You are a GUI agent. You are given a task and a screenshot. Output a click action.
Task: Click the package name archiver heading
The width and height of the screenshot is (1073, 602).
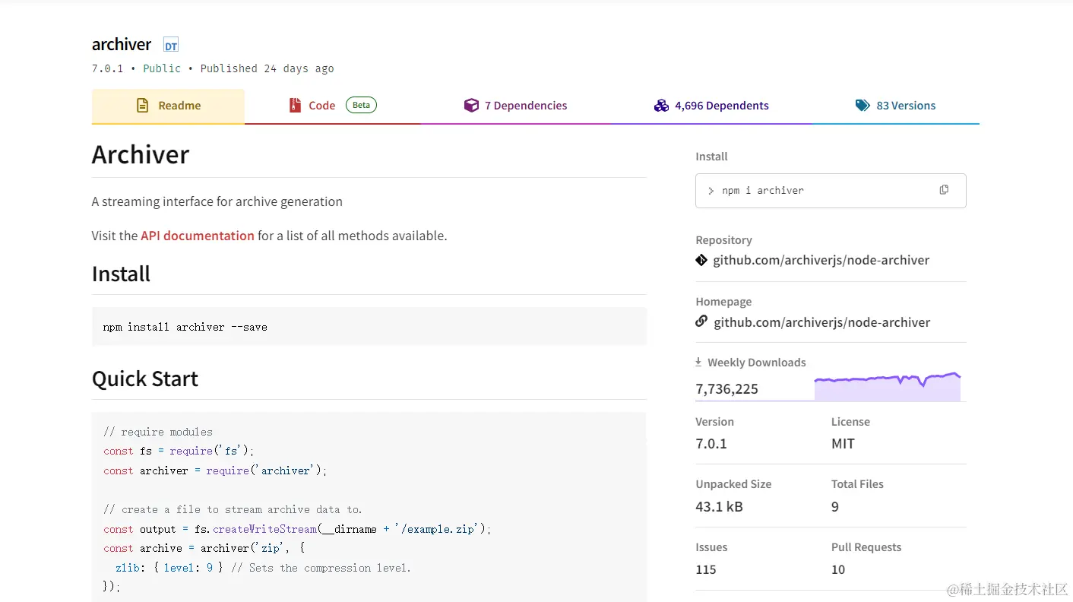tap(122, 44)
